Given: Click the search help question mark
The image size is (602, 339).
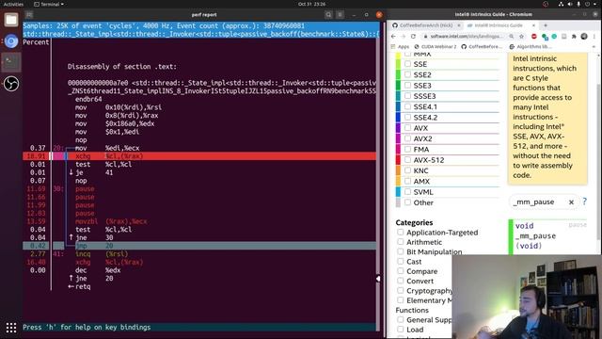Looking at the screenshot, I should [x=584, y=201].
